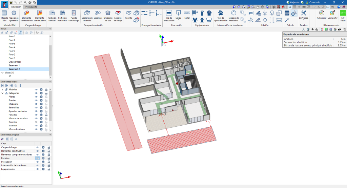
Task: Toggle visibility of Elementos compartimentadores layer
Action: (37, 154)
